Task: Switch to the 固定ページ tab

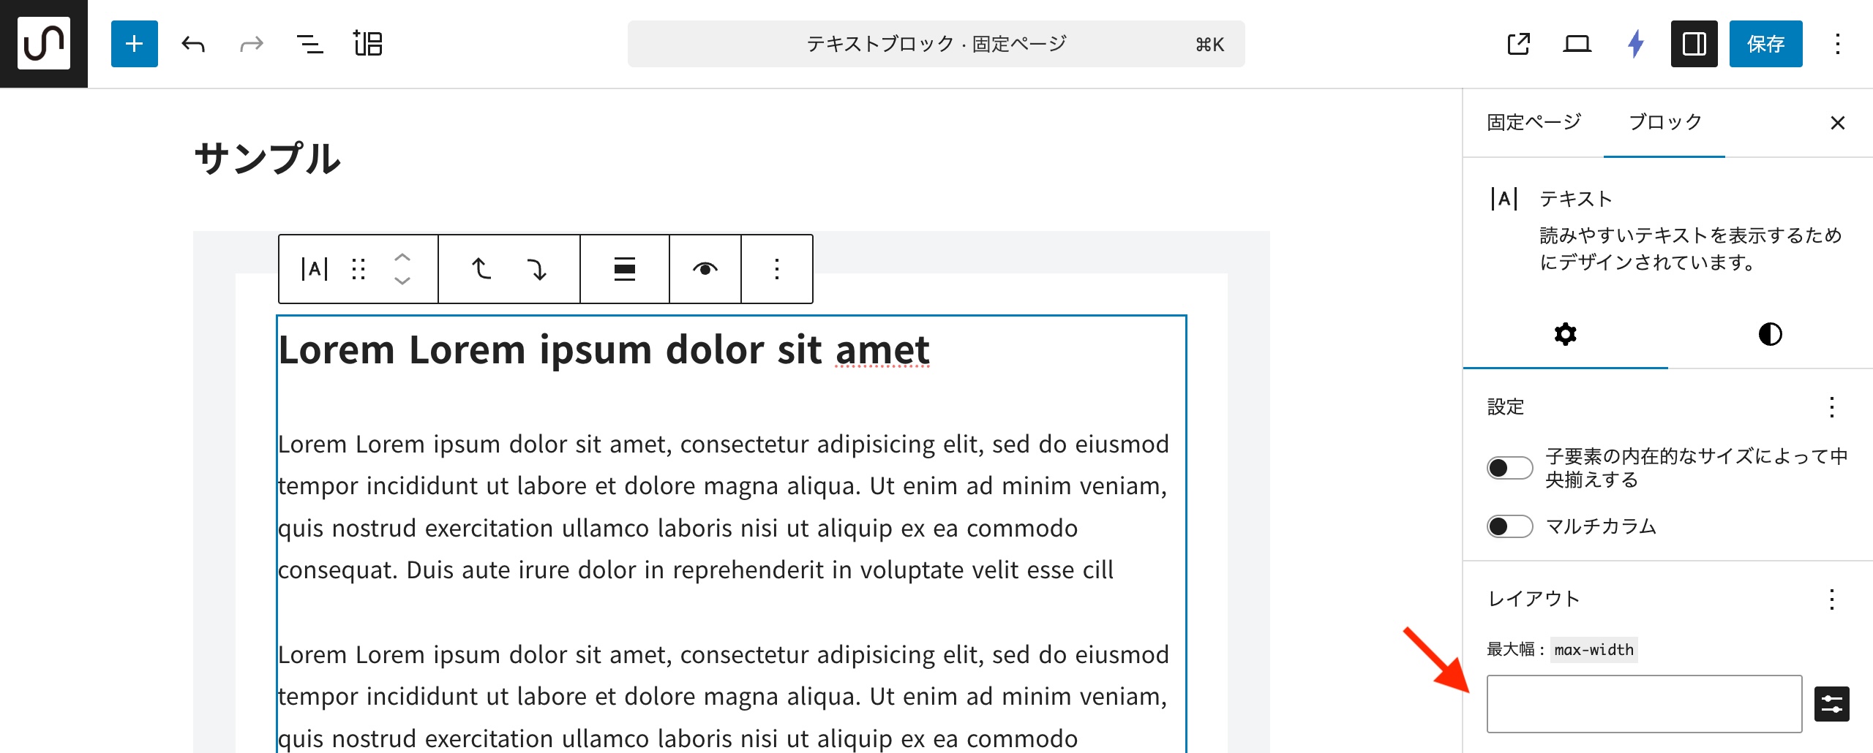Action: pos(1534,122)
